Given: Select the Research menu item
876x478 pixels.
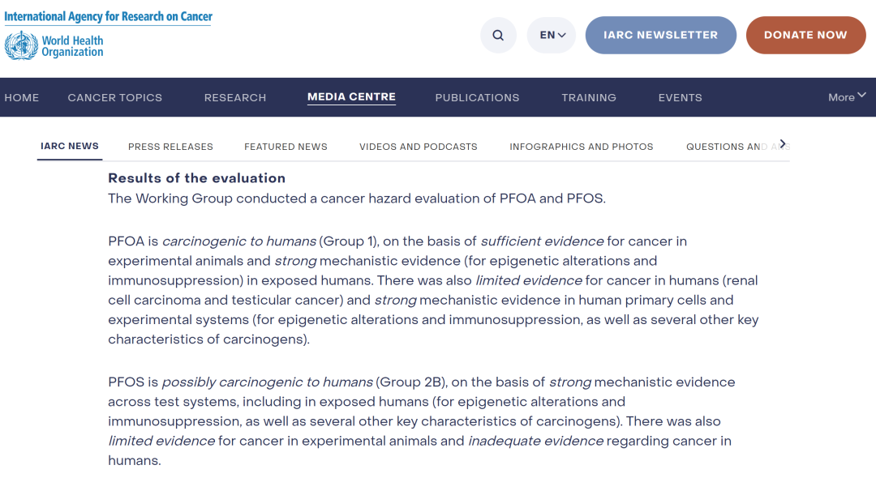Looking at the screenshot, I should tap(235, 97).
